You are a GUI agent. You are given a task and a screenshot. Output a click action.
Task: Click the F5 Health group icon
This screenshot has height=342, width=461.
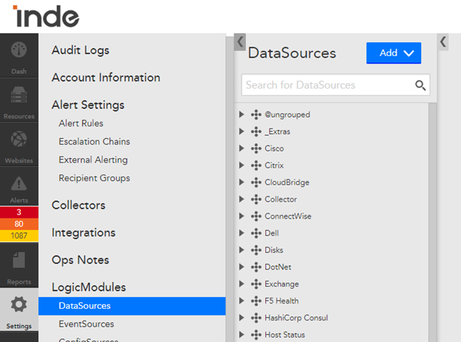pos(256,301)
